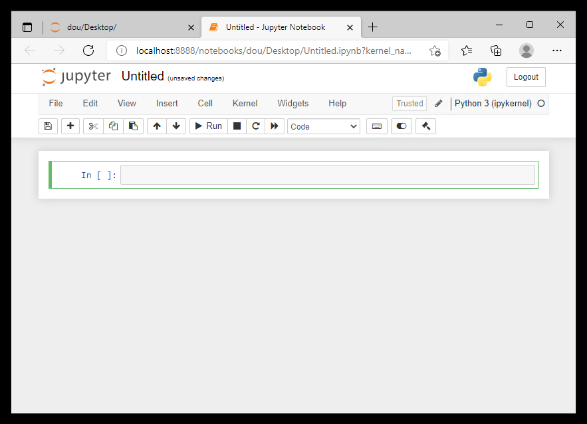The width and height of the screenshot is (587, 424).
Task: Open the Cell menu
Action: (x=205, y=104)
